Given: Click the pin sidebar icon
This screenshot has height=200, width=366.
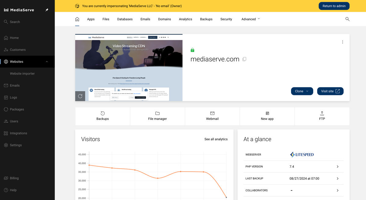Looking at the screenshot, I should point(47,10).
